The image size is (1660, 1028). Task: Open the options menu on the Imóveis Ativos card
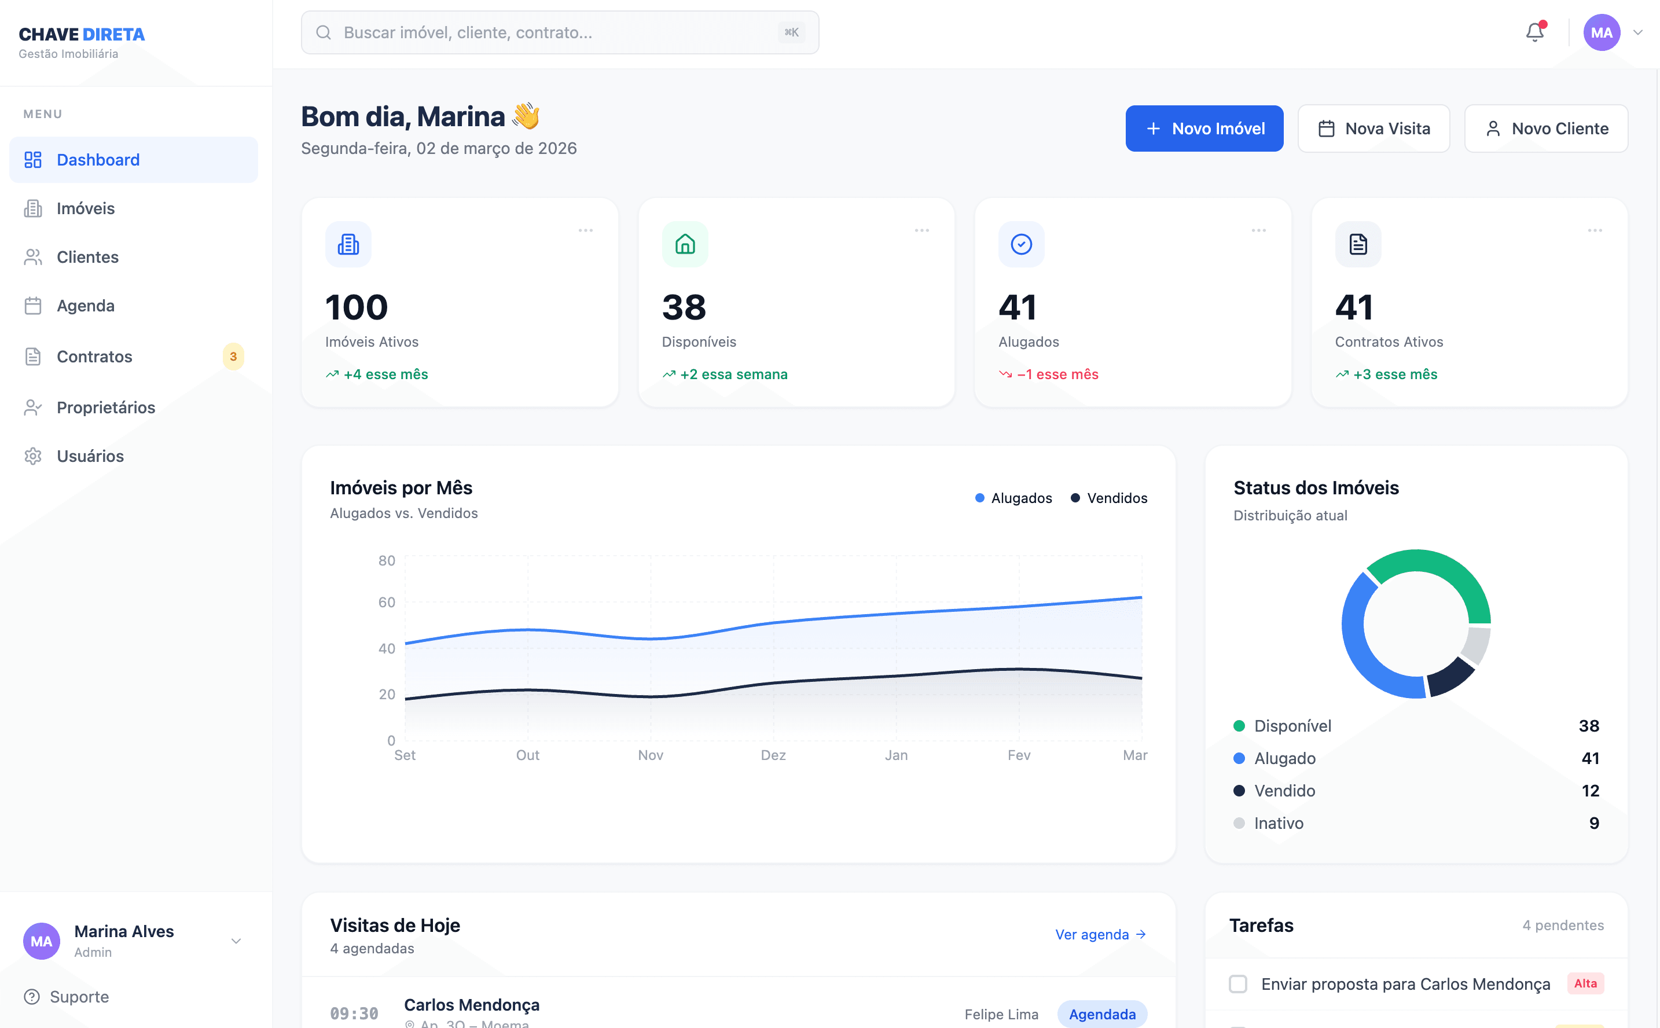(587, 230)
